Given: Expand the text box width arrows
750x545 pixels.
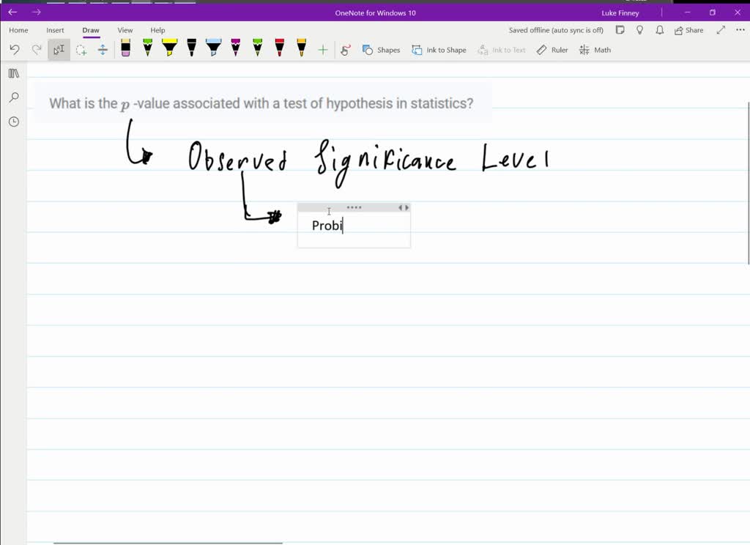Looking at the screenshot, I should coord(404,207).
